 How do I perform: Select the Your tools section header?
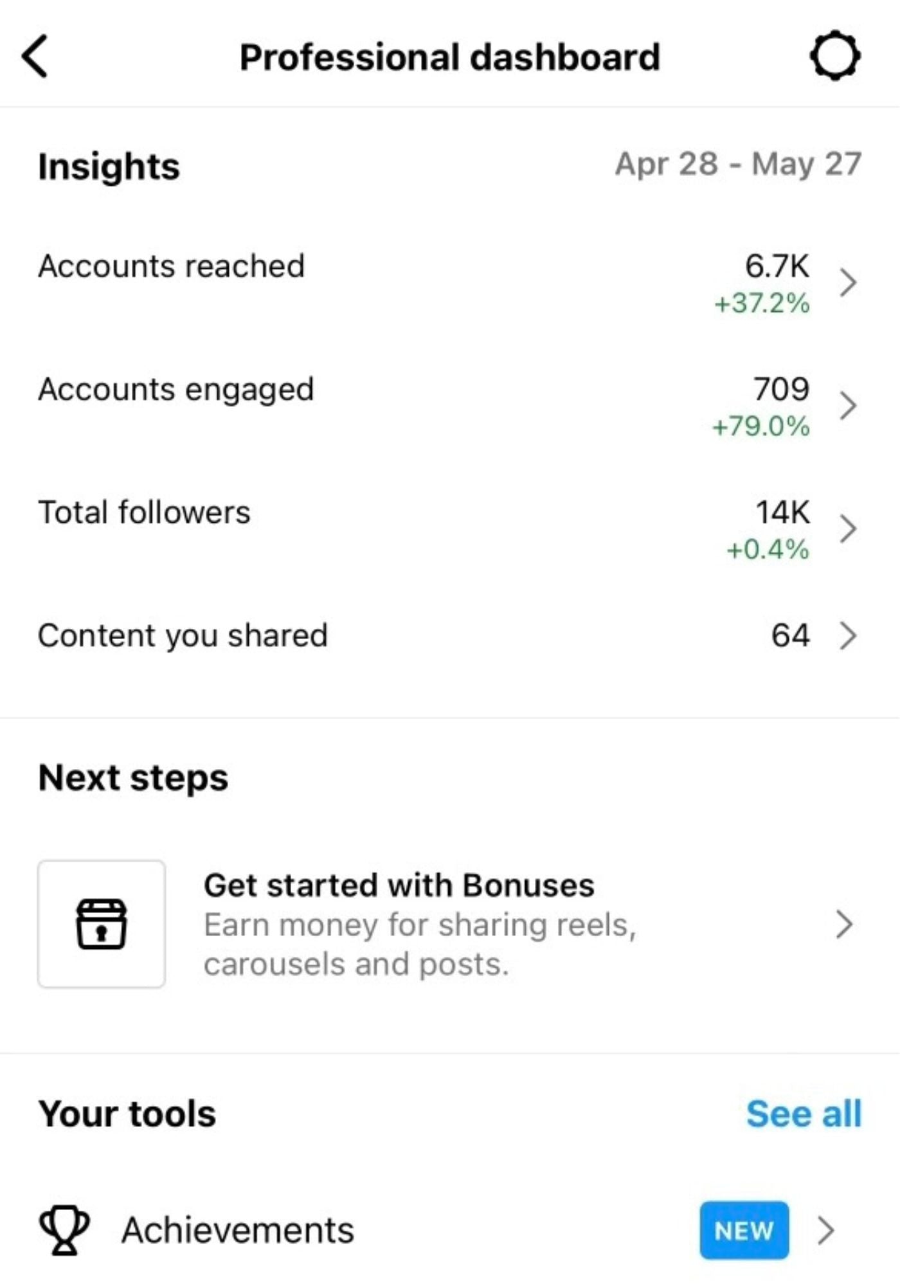pos(127,1113)
